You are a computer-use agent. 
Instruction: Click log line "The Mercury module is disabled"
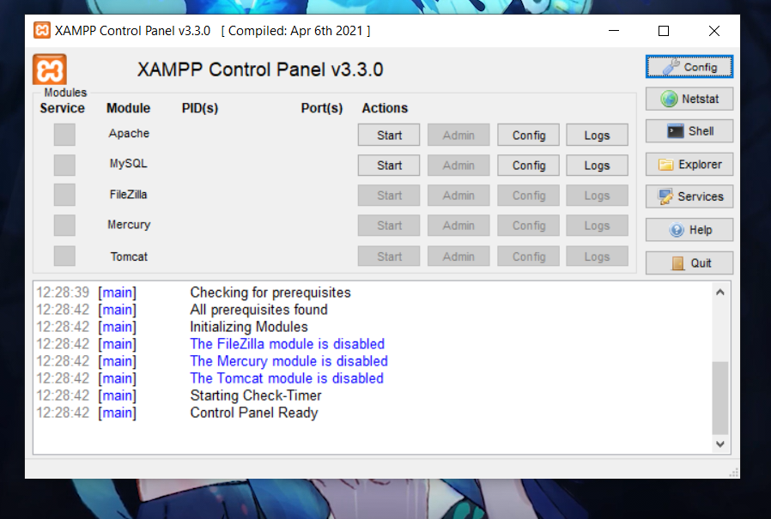tap(289, 361)
